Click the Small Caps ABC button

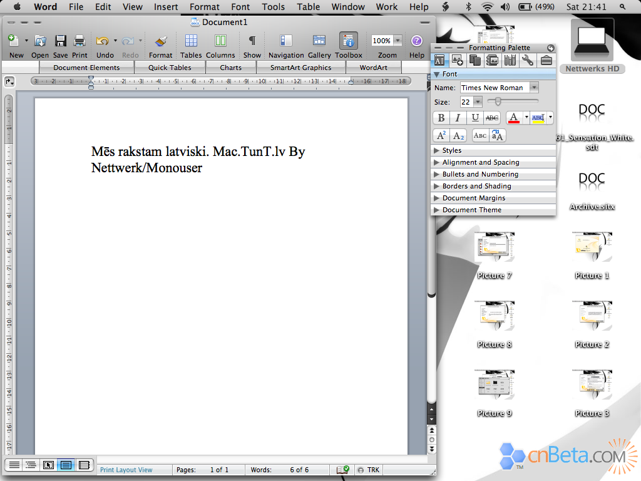(x=480, y=135)
